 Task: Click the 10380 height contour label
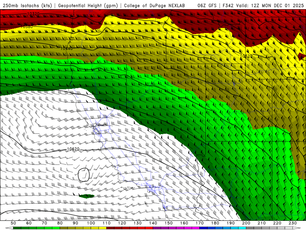click(26, 26)
